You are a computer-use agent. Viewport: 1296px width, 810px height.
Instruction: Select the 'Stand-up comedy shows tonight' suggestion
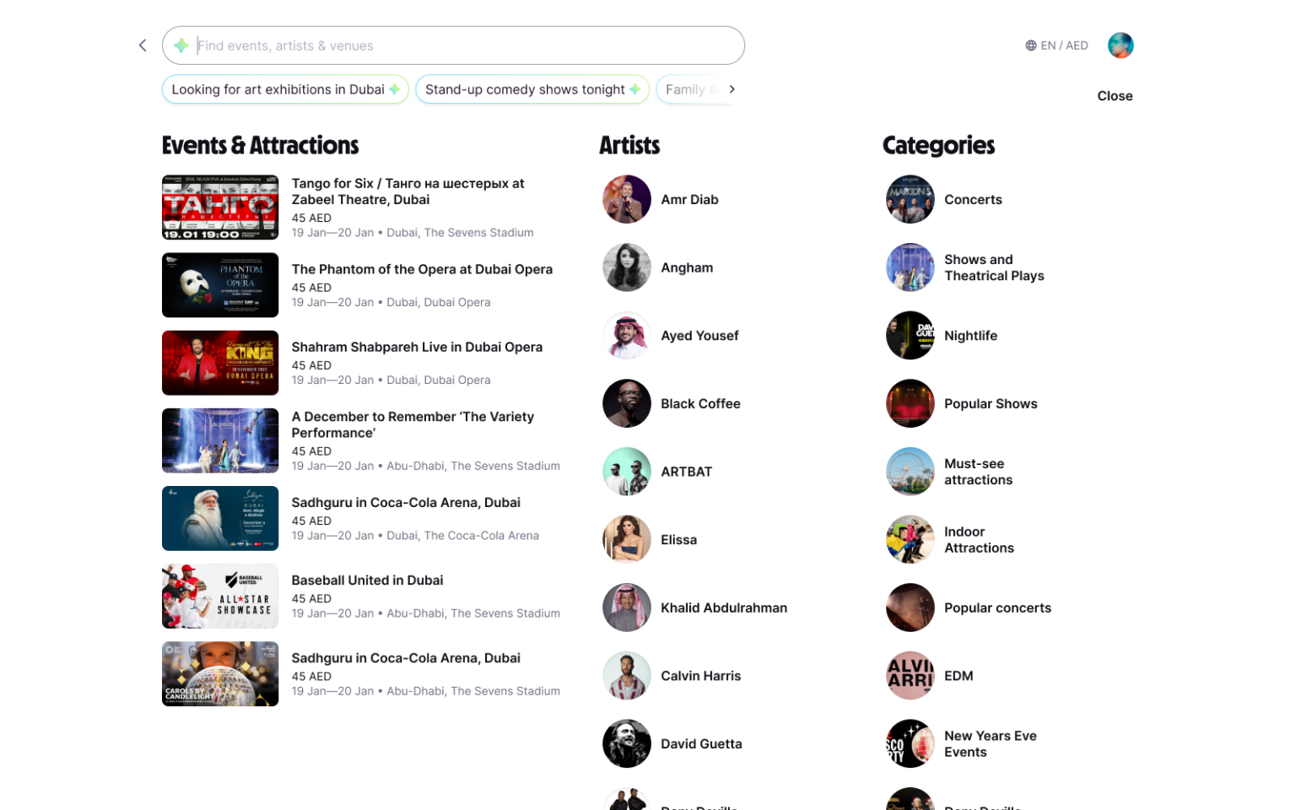click(x=532, y=89)
